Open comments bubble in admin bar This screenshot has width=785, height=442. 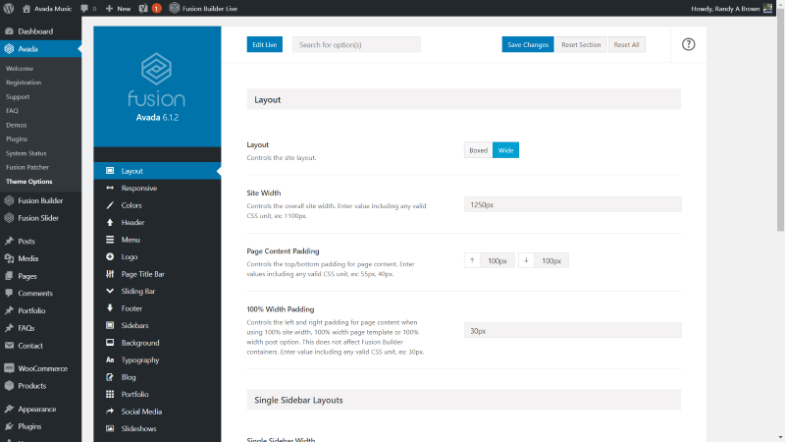84,9
